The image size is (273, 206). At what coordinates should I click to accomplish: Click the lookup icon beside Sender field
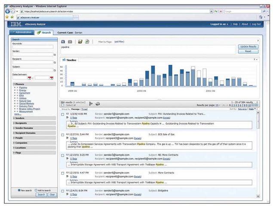point(55,55)
